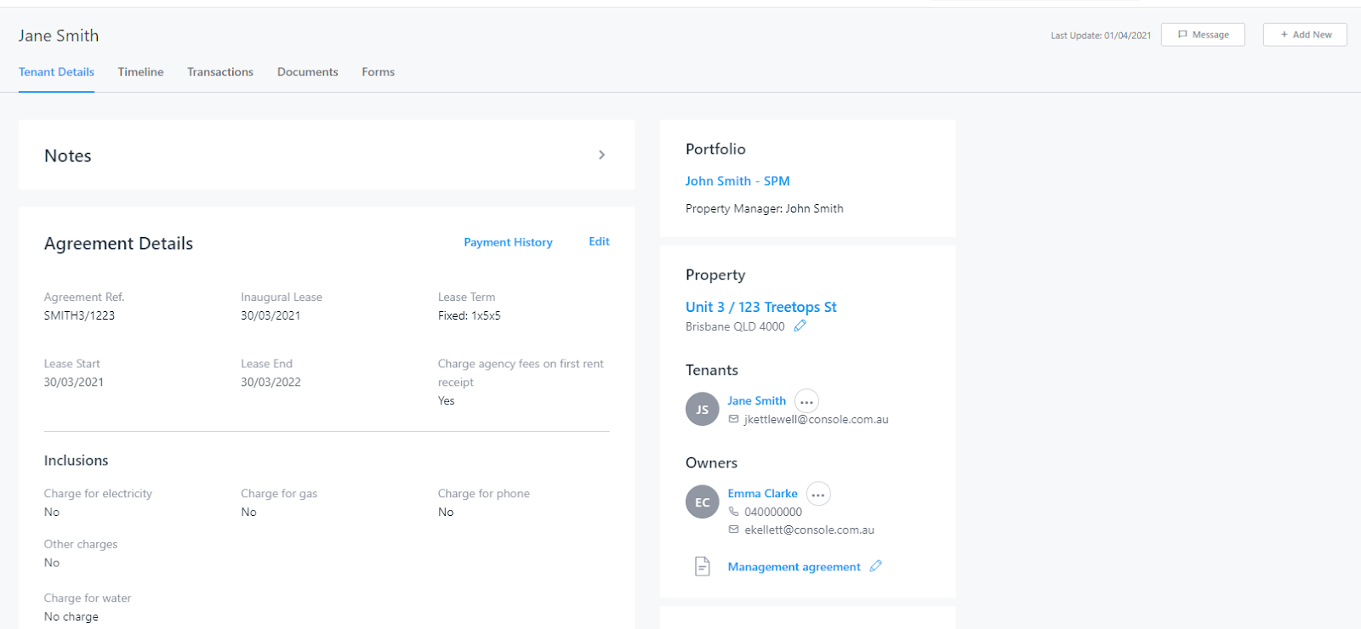This screenshot has height=629, width=1361.
Task: Go to the Documents tab
Action: (x=308, y=72)
